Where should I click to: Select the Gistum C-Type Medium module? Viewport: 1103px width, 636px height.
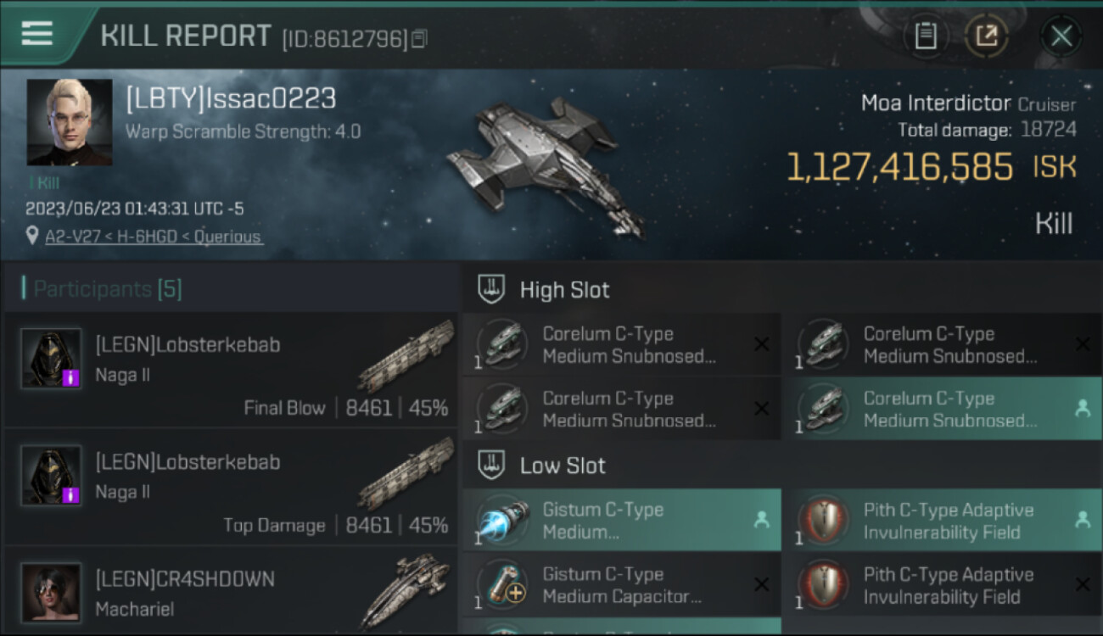tap(621, 520)
